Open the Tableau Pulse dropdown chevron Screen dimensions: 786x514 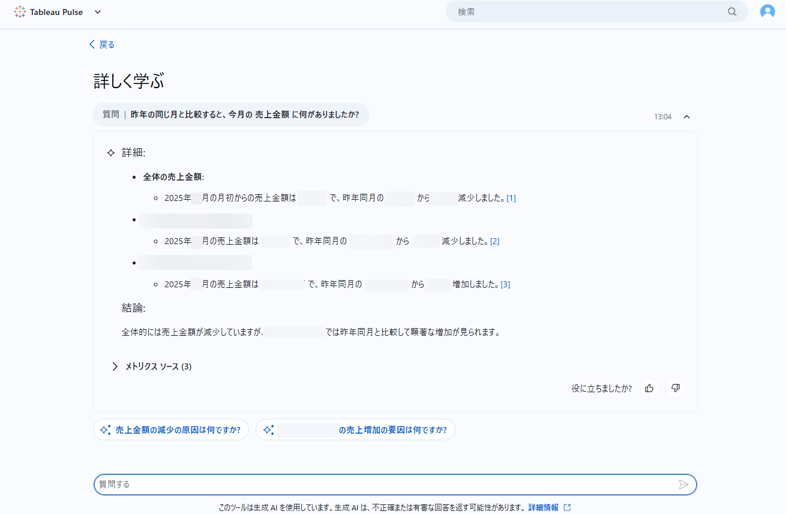[98, 12]
